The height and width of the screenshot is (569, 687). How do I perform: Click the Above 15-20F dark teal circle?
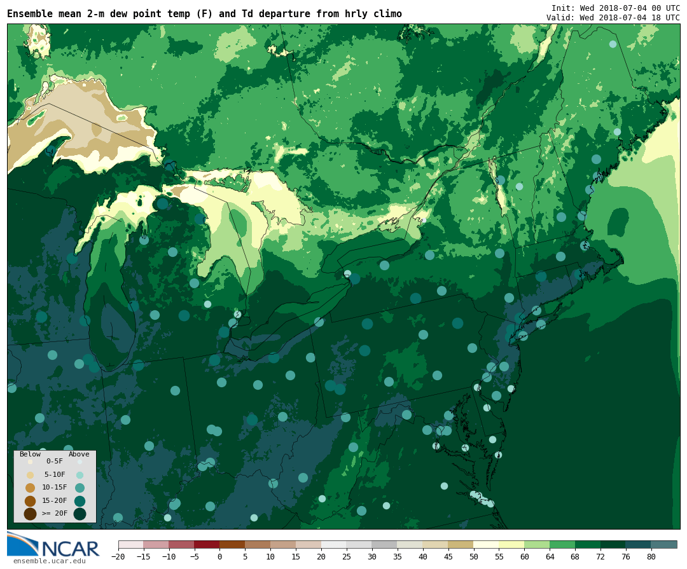click(x=80, y=501)
